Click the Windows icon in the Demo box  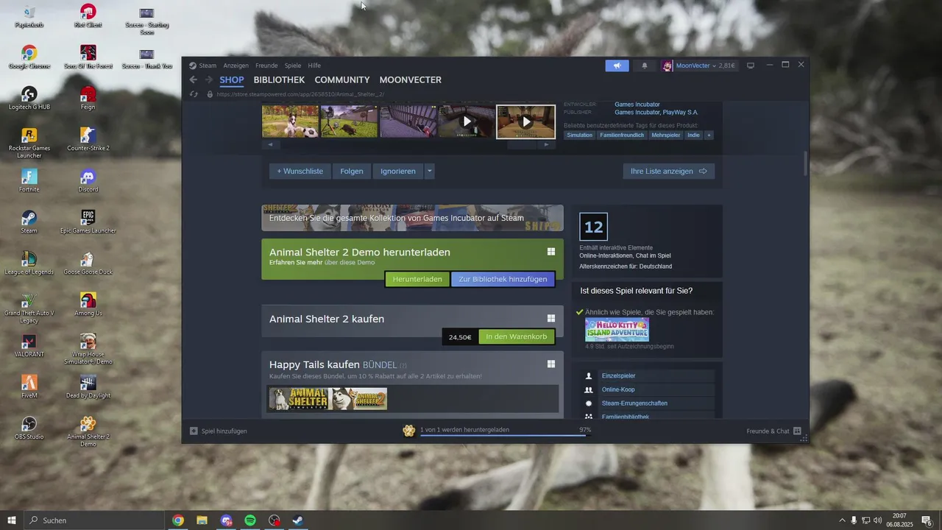coord(550,252)
